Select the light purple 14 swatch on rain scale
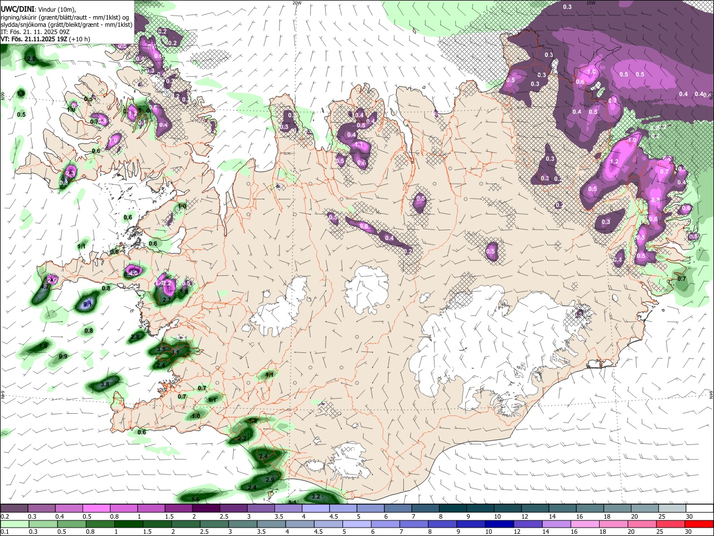Image resolution: width=714 pixels, height=536 pixels. tap(557, 524)
